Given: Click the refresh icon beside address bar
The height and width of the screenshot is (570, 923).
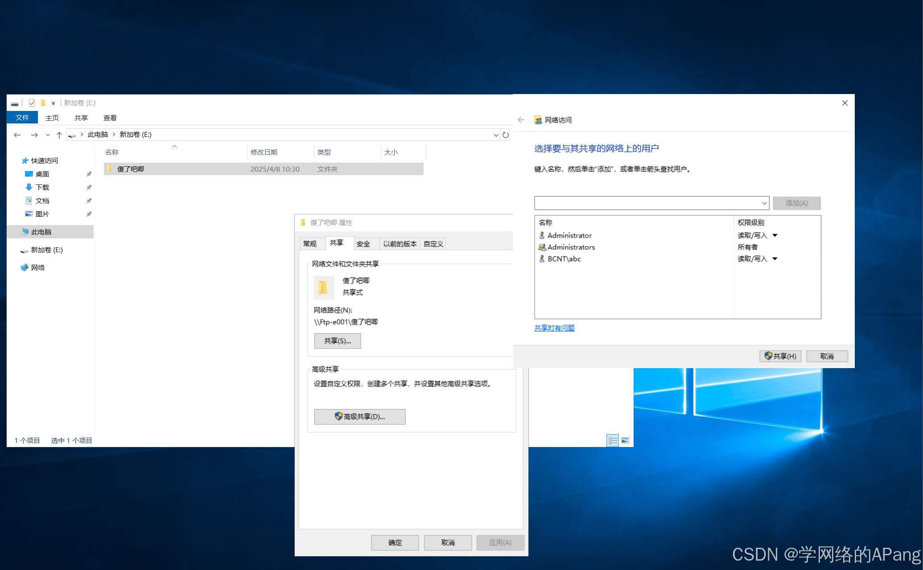Looking at the screenshot, I should pos(505,135).
